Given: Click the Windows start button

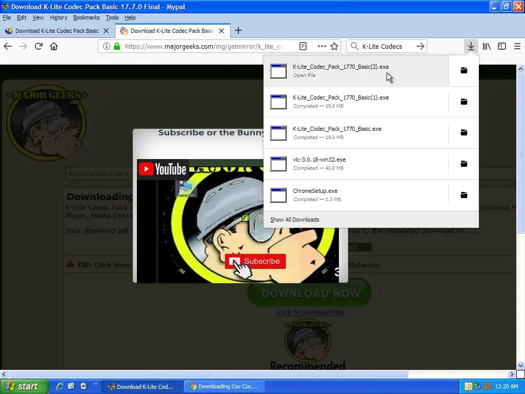Looking at the screenshot, I should point(25,386).
